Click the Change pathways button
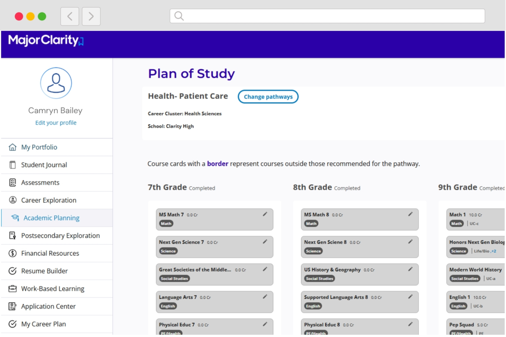The height and width of the screenshot is (337, 506). (268, 96)
